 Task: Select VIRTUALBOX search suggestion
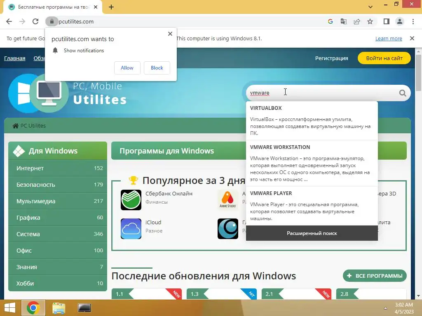point(312,121)
